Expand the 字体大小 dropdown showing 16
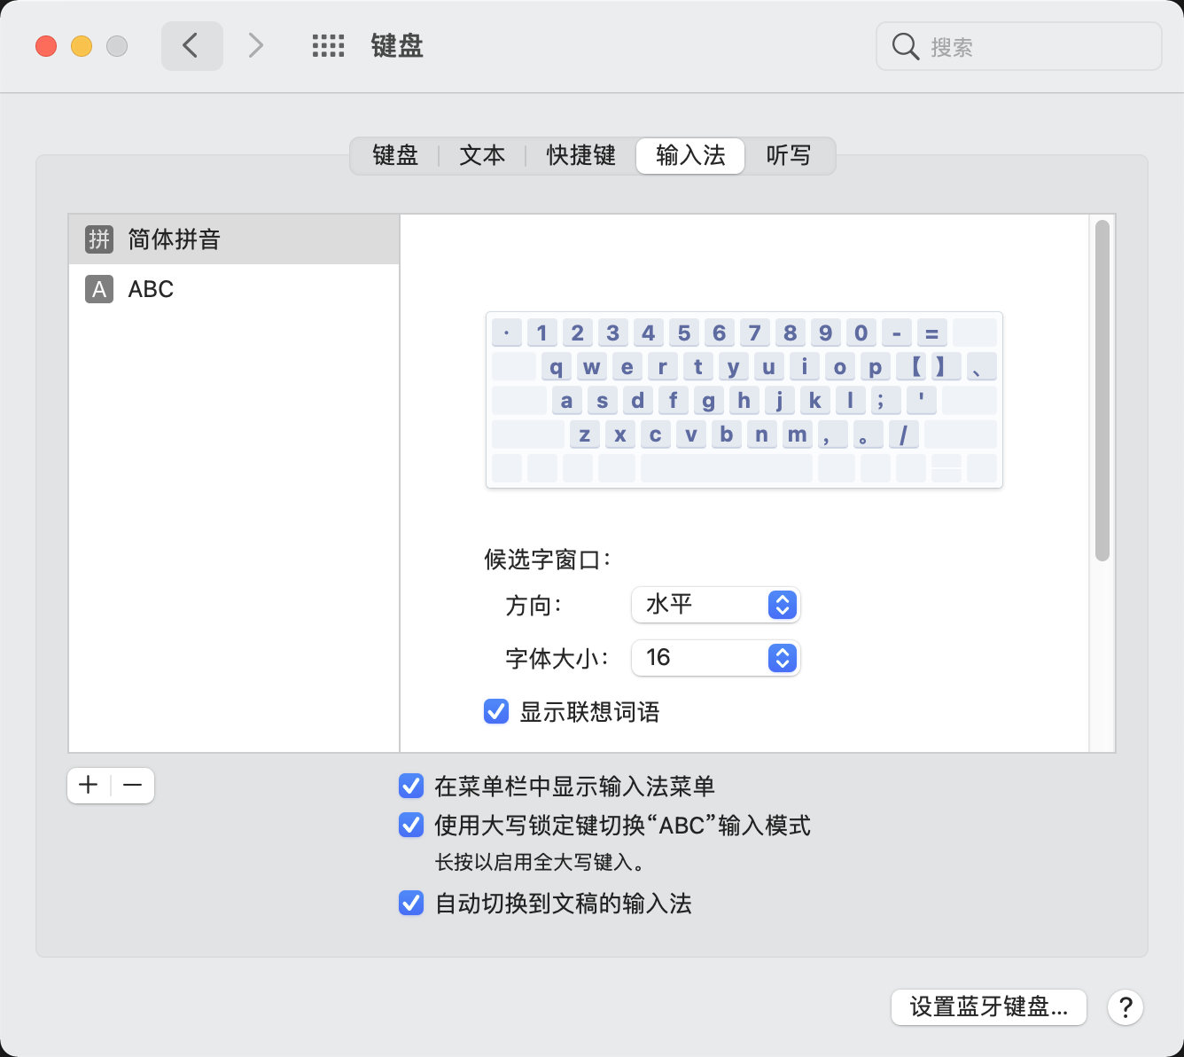The image size is (1184, 1057). click(x=715, y=658)
